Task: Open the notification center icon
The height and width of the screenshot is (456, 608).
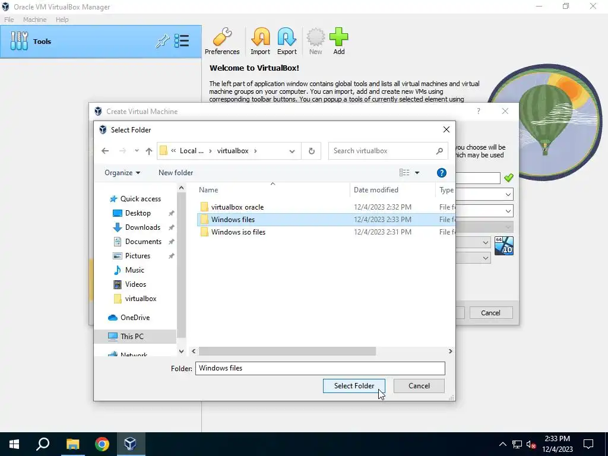Action: click(588, 444)
